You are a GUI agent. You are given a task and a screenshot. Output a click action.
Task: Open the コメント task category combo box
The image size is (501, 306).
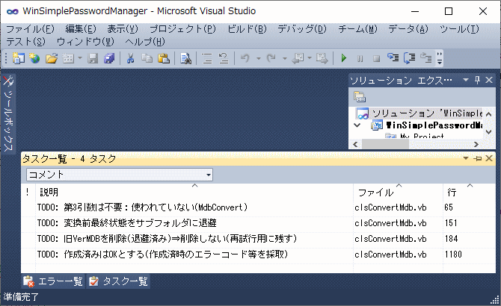120,175
